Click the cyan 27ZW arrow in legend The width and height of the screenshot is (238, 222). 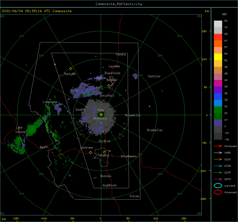pos(218,166)
